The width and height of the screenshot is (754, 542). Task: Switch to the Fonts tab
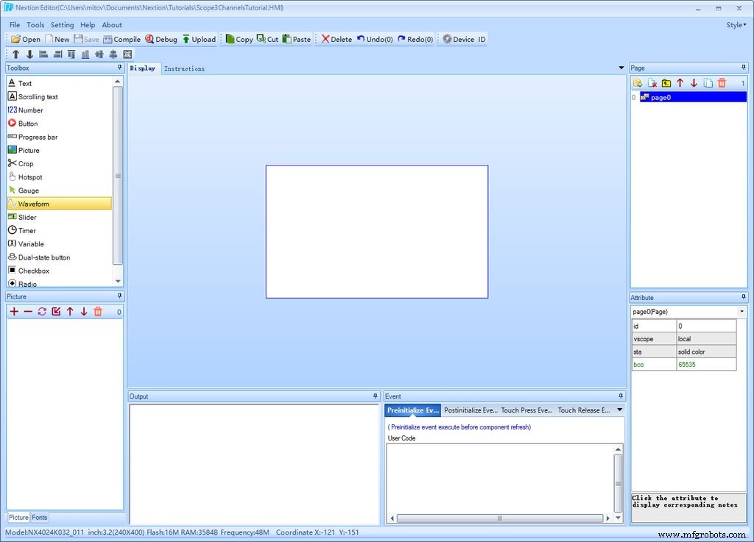[x=40, y=518]
